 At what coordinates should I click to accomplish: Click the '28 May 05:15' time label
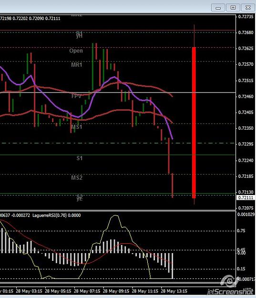[x=58, y=291]
